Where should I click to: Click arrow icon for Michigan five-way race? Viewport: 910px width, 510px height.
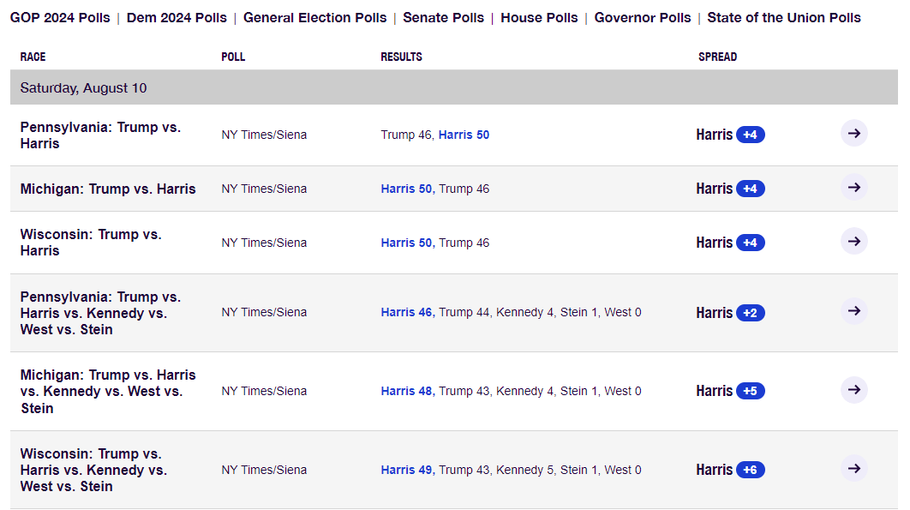click(x=853, y=390)
